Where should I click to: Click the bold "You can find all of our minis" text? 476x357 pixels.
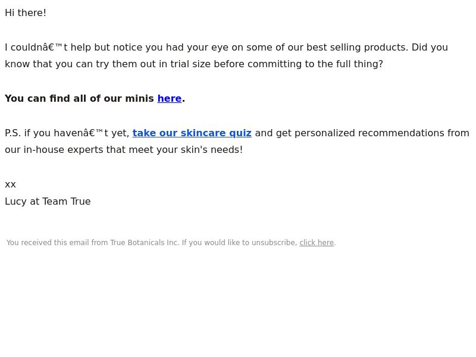pyautogui.click(x=79, y=98)
